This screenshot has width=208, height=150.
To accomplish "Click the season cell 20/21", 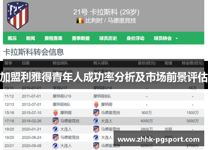I will (x=9, y=146).
